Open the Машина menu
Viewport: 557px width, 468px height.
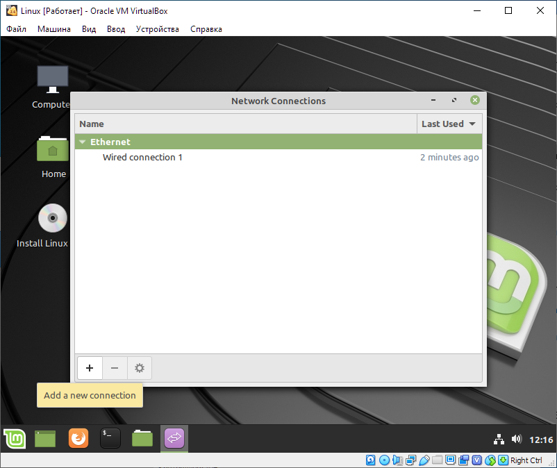(x=54, y=29)
